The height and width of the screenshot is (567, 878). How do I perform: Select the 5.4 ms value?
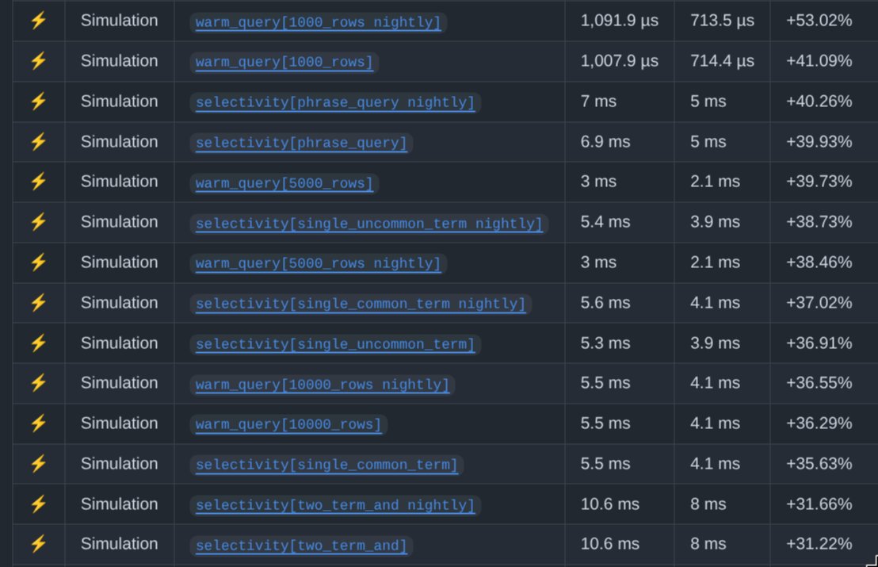click(605, 222)
